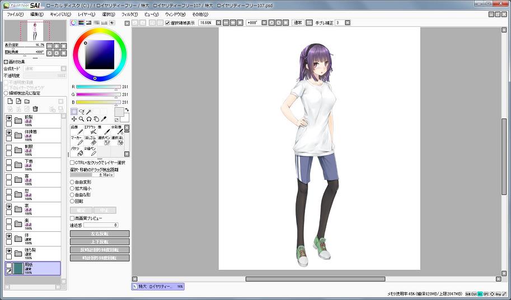Screen dimensions: 511x300
Task: Choose the Magic Wand tool
Action: tap(88, 112)
